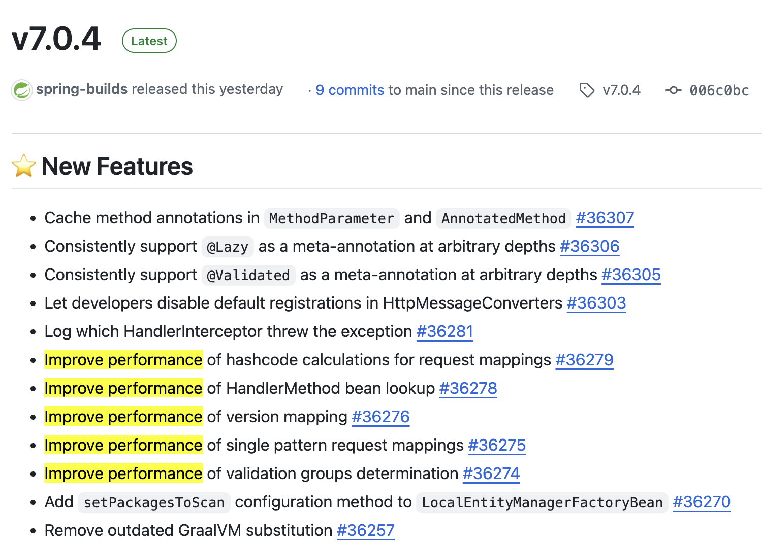Image resolution: width=762 pixels, height=542 pixels.
Task: Open commit hash 006c0bc
Action: (x=719, y=91)
